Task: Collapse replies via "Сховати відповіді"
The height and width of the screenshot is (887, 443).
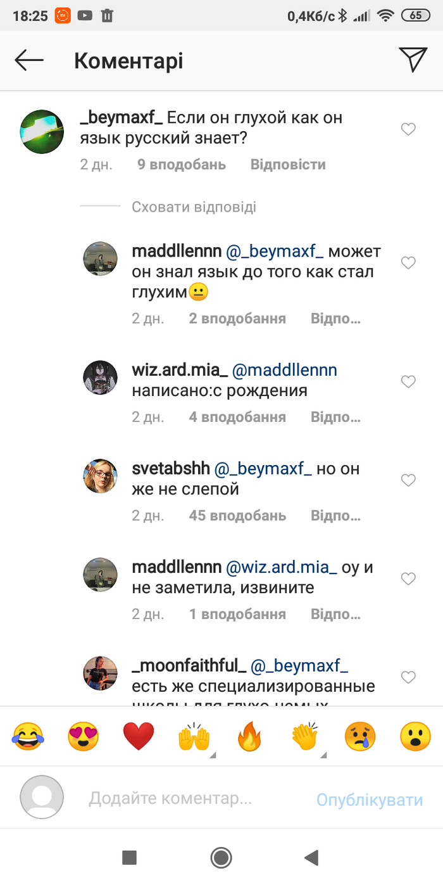Action: click(x=194, y=207)
